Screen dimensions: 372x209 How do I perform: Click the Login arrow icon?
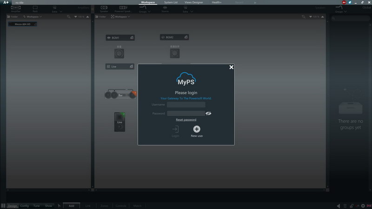[175, 129]
